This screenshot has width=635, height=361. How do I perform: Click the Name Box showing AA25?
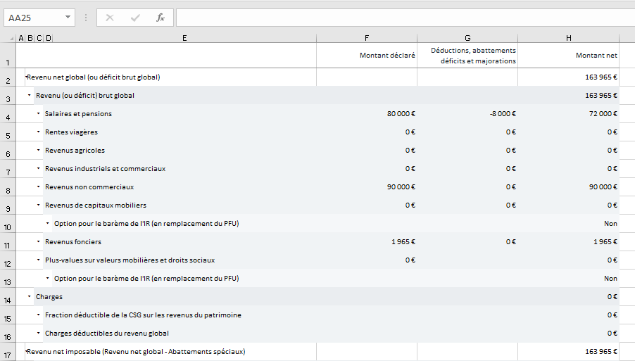pos(33,18)
